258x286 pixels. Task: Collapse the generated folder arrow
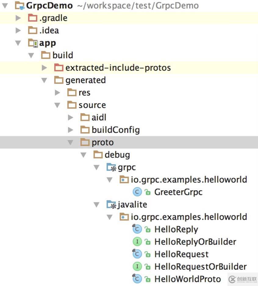[45, 80]
